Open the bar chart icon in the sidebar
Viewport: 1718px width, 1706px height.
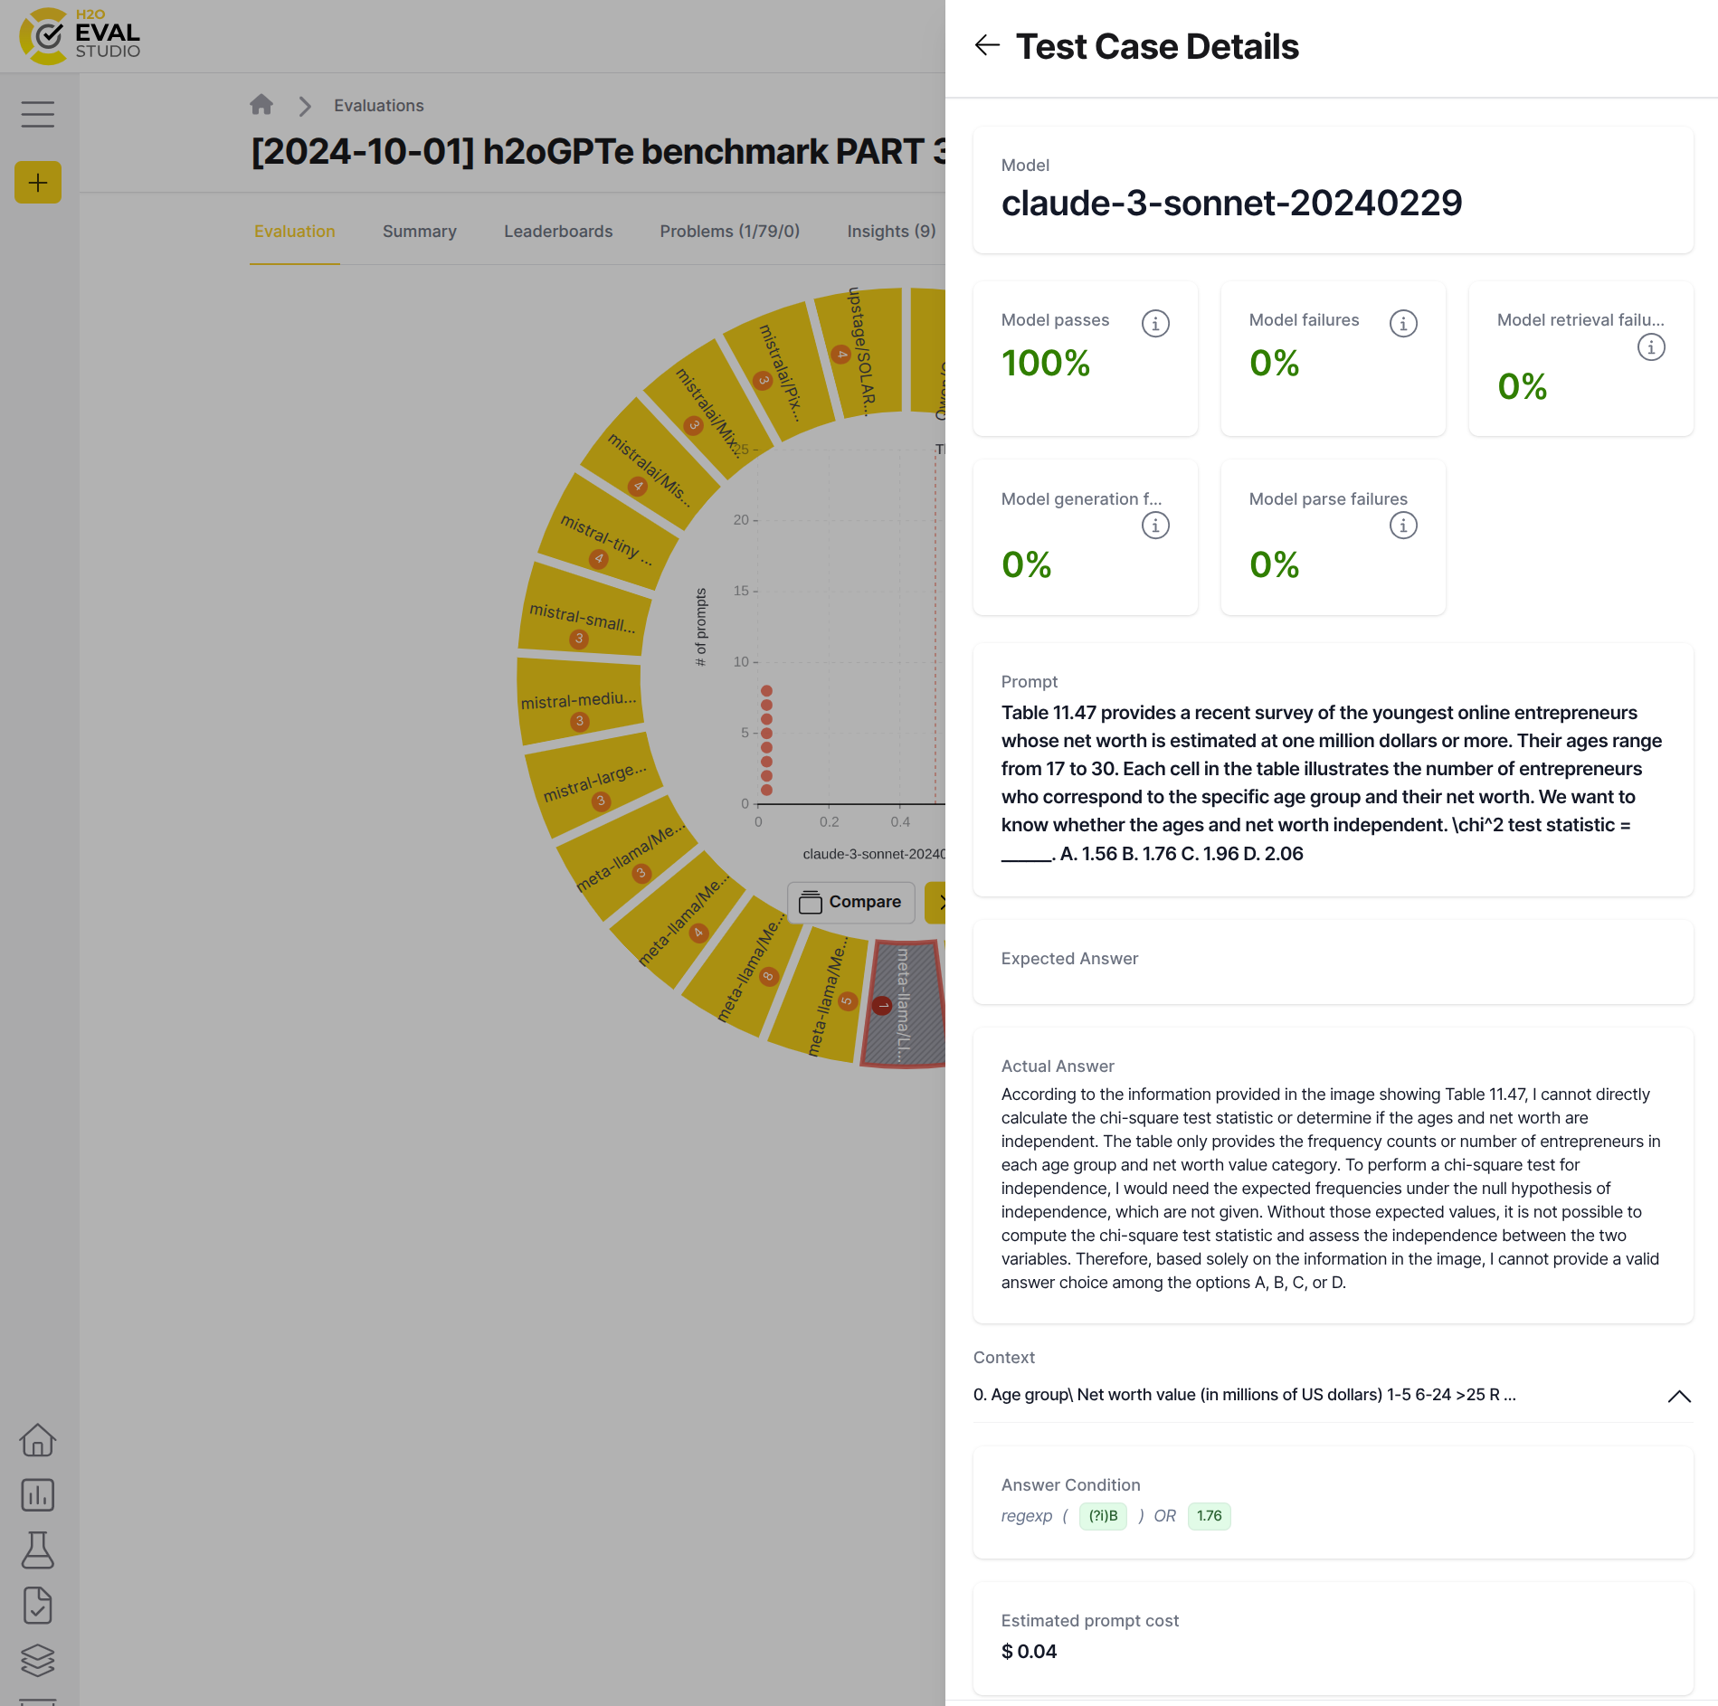(x=38, y=1495)
